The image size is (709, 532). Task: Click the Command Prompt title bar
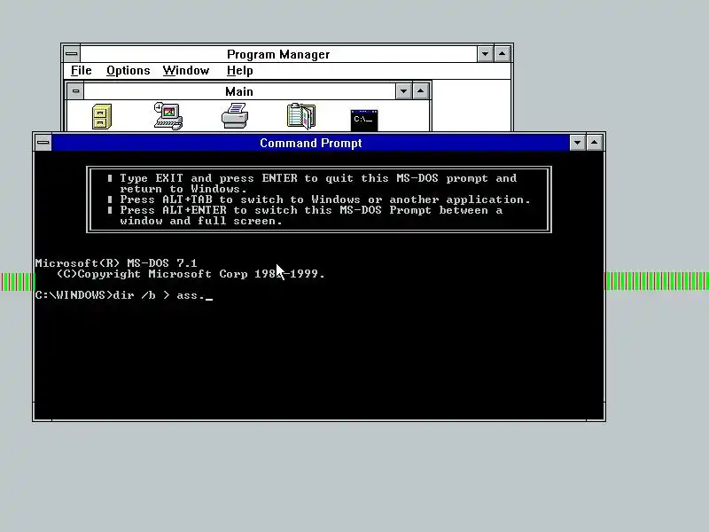point(311,143)
